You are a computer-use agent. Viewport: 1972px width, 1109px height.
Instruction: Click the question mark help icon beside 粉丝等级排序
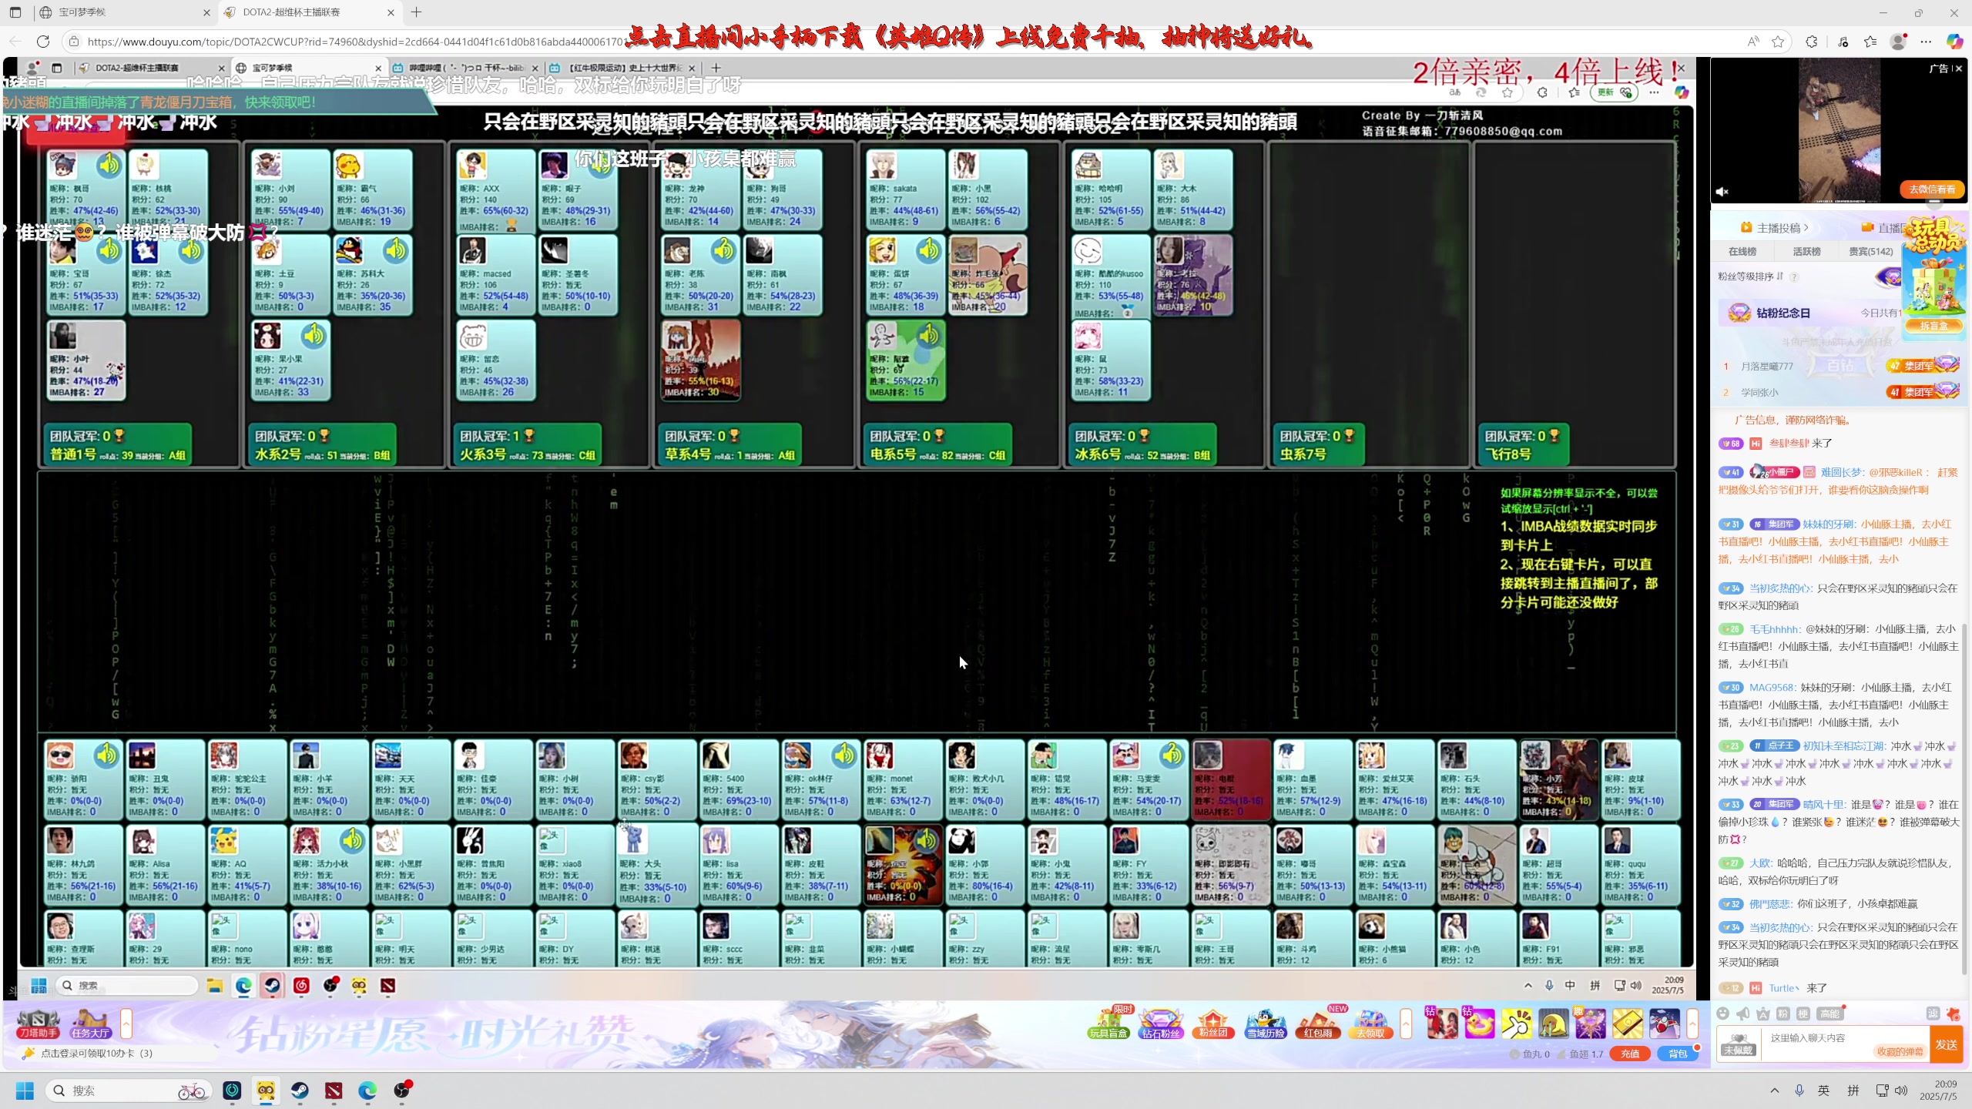pyautogui.click(x=1794, y=276)
